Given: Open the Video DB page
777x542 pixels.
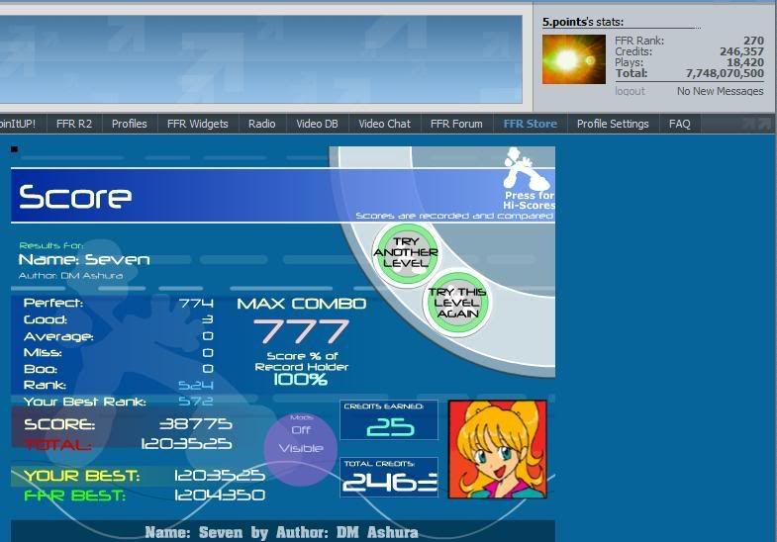Looking at the screenshot, I should (x=317, y=124).
